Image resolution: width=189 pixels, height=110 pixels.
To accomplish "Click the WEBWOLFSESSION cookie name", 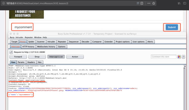I will [74, 90].
